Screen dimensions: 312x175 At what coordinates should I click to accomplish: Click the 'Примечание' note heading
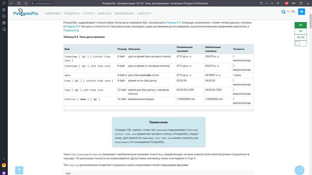pos(158,122)
